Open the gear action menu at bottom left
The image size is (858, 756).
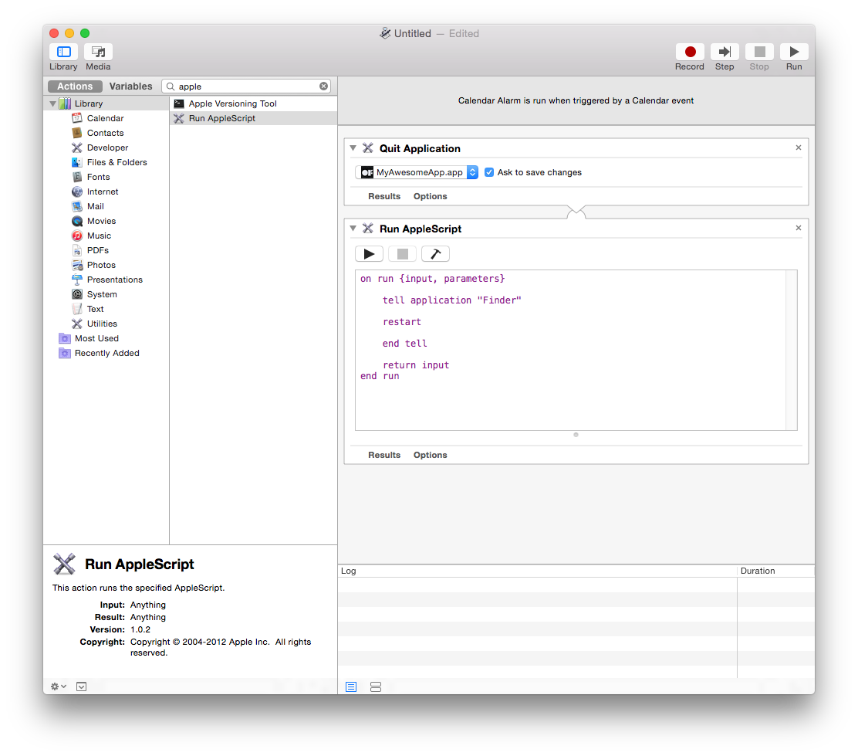tap(58, 687)
